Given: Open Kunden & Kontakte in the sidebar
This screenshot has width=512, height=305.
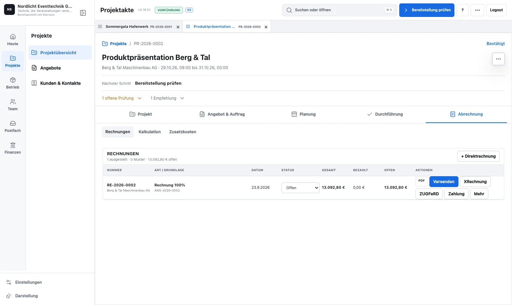Looking at the screenshot, I should click(60, 83).
